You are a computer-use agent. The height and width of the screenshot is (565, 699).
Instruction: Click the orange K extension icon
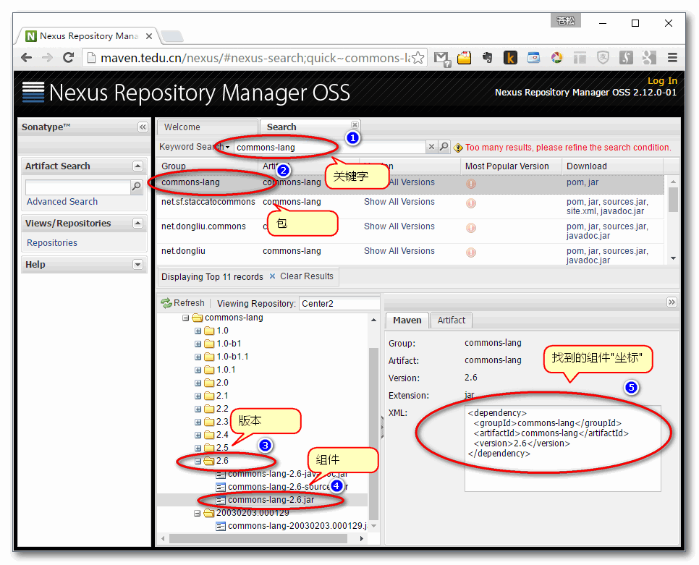(x=510, y=58)
